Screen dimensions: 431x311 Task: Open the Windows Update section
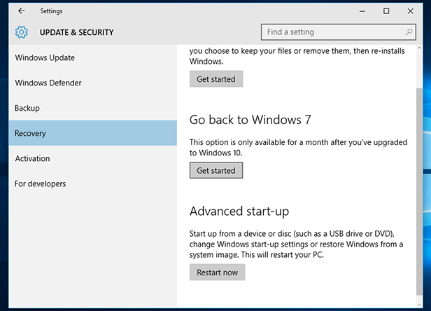click(x=92, y=58)
